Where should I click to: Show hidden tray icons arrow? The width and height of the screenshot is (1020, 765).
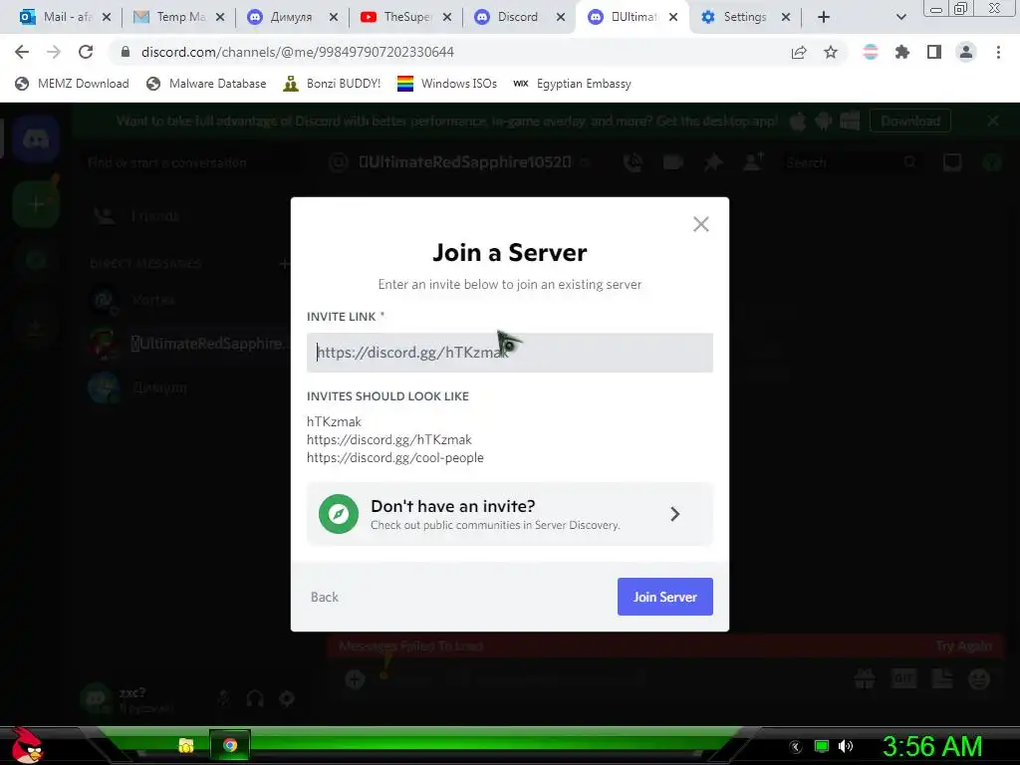(x=795, y=747)
